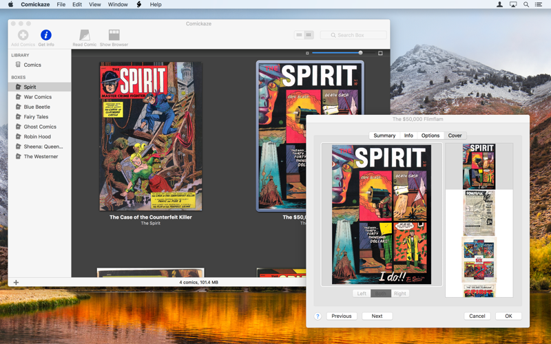Open the File menu

(61, 4)
